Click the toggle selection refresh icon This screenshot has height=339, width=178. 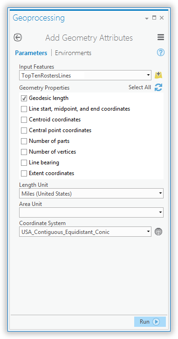point(158,88)
